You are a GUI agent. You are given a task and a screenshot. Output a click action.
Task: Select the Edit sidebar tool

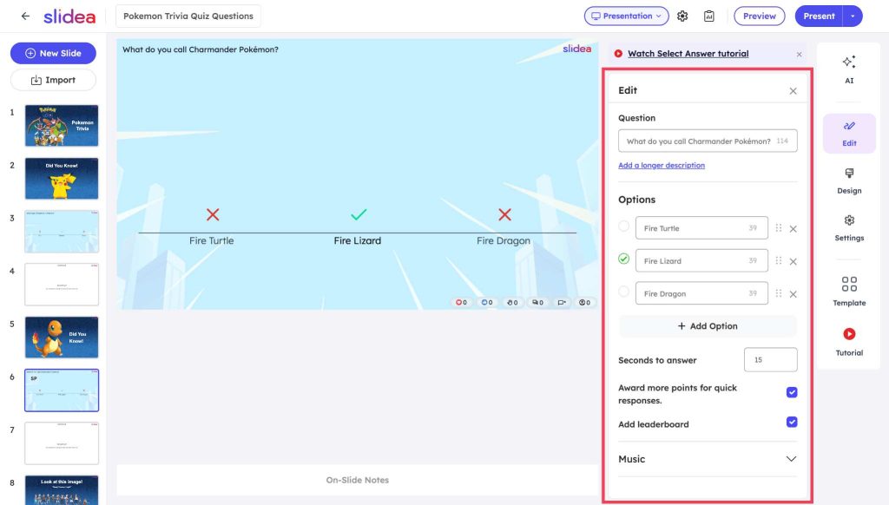pyautogui.click(x=849, y=134)
